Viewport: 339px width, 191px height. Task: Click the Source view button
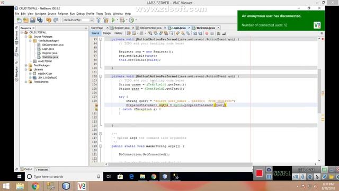(x=95, y=33)
